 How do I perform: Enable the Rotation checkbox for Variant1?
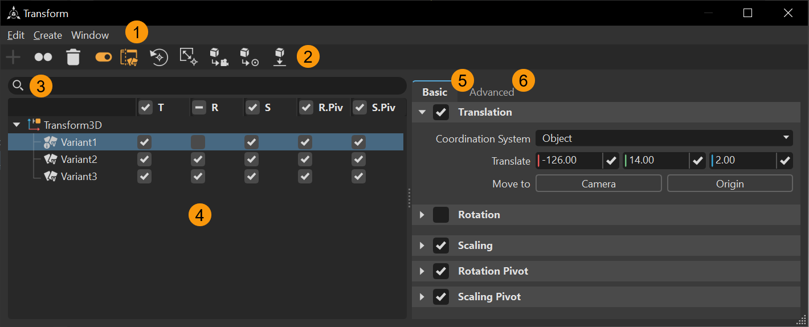(198, 142)
